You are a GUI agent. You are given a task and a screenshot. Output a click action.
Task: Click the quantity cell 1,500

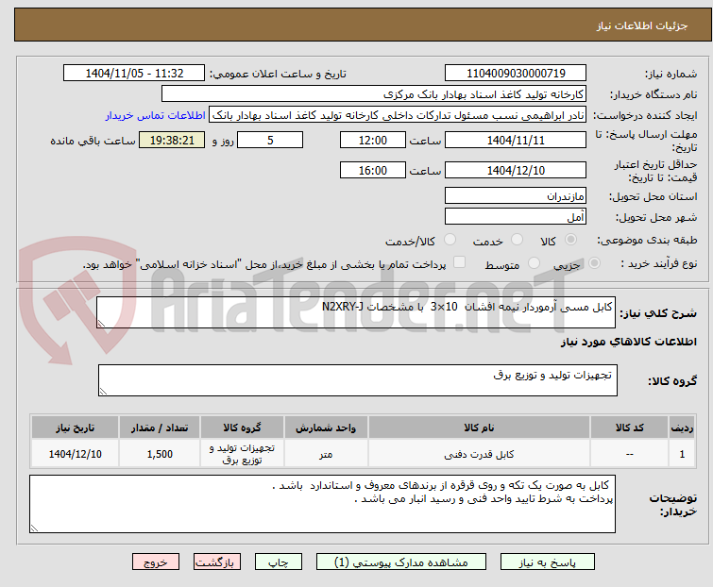(x=160, y=453)
